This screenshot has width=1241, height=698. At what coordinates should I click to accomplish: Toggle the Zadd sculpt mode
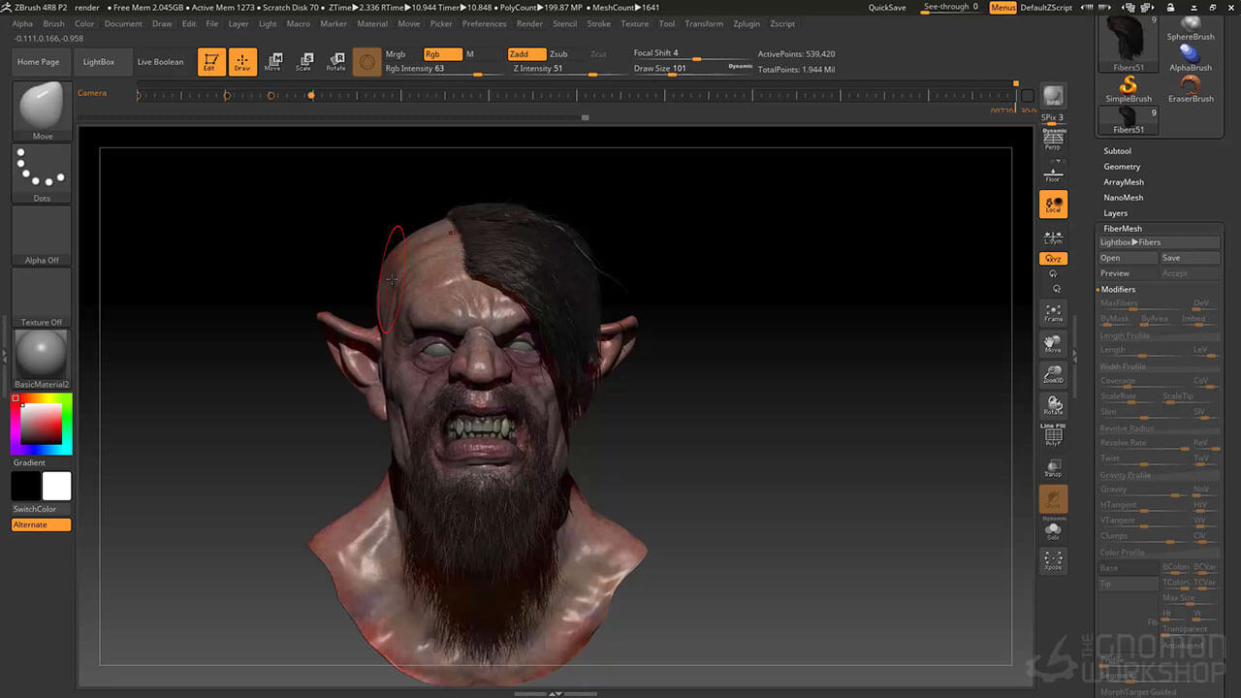click(x=526, y=54)
